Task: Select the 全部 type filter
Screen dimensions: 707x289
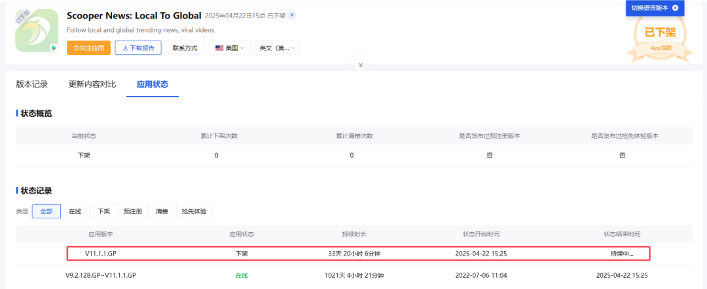Action: [x=46, y=211]
